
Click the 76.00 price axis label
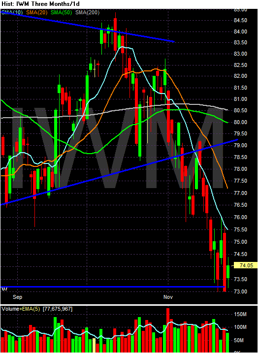[240, 217]
